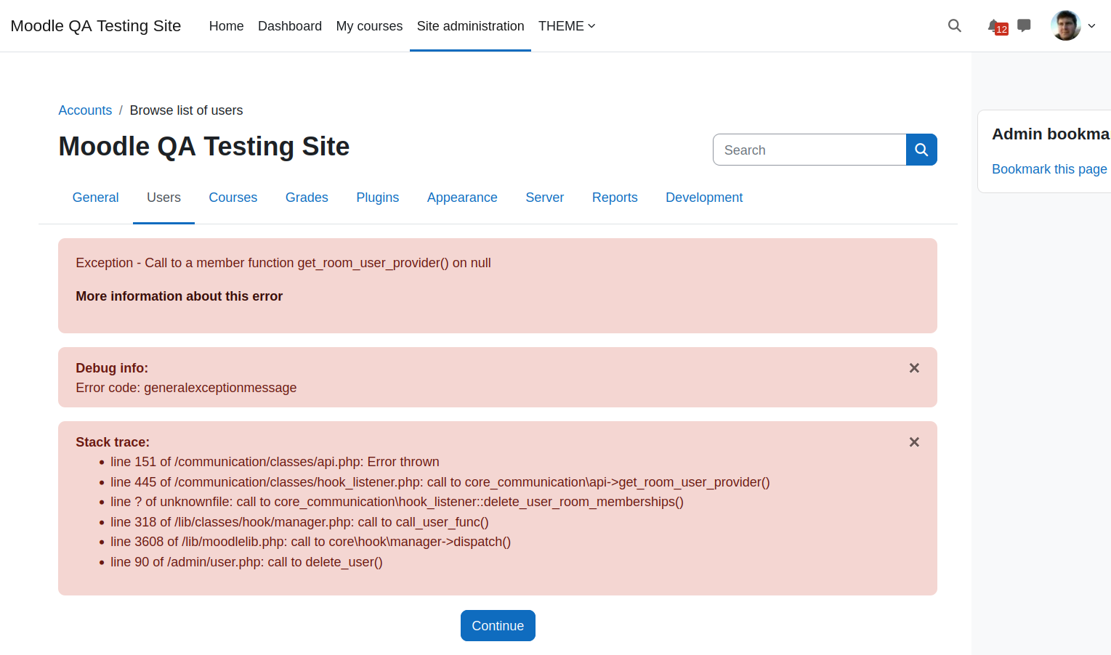The width and height of the screenshot is (1111, 655).
Task: Select Site administration in top navigation
Action: pos(470,26)
